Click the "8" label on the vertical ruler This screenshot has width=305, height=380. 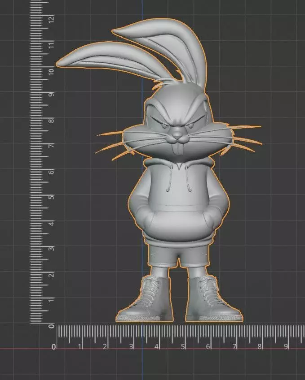pyautogui.click(x=52, y=120)
